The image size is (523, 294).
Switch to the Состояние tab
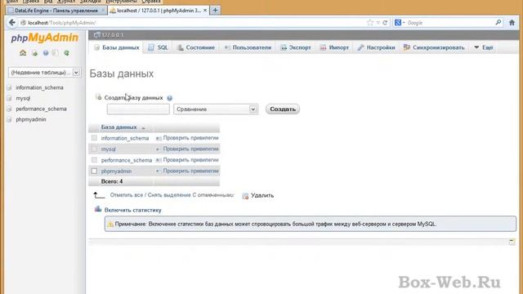click(x=196, y=47)
